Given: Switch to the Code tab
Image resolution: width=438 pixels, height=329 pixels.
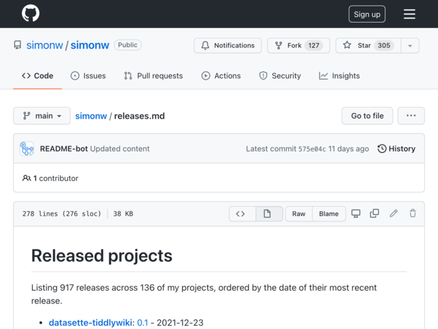Looking at the screenshot, I should (x=38, y=76).
